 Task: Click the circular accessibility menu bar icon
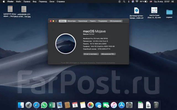click(119, 2)
